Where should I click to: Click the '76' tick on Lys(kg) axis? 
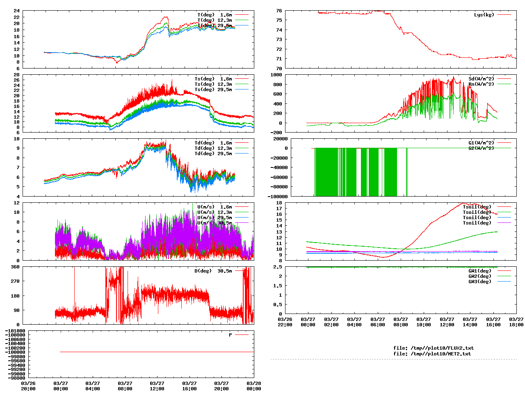(279, 11)
